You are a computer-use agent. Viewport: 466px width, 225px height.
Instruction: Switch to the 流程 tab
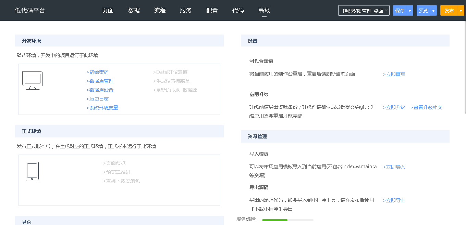point(160,10)
